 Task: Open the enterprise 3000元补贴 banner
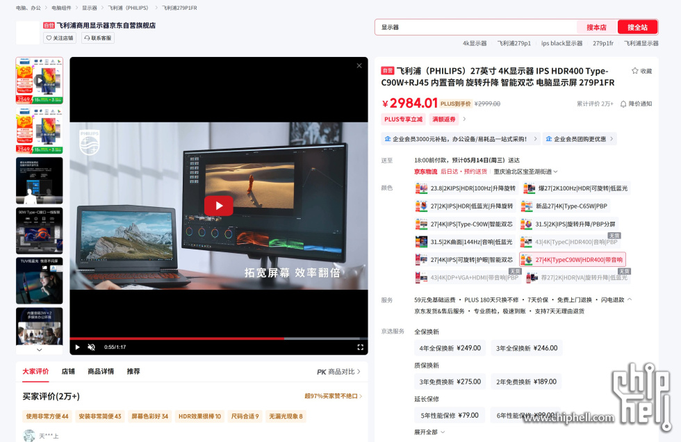(x=461, y=139)
